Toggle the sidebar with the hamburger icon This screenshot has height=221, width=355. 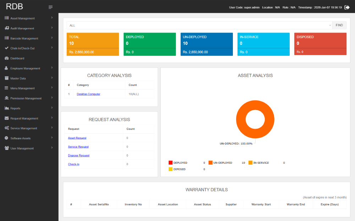[x=50, y=6]
